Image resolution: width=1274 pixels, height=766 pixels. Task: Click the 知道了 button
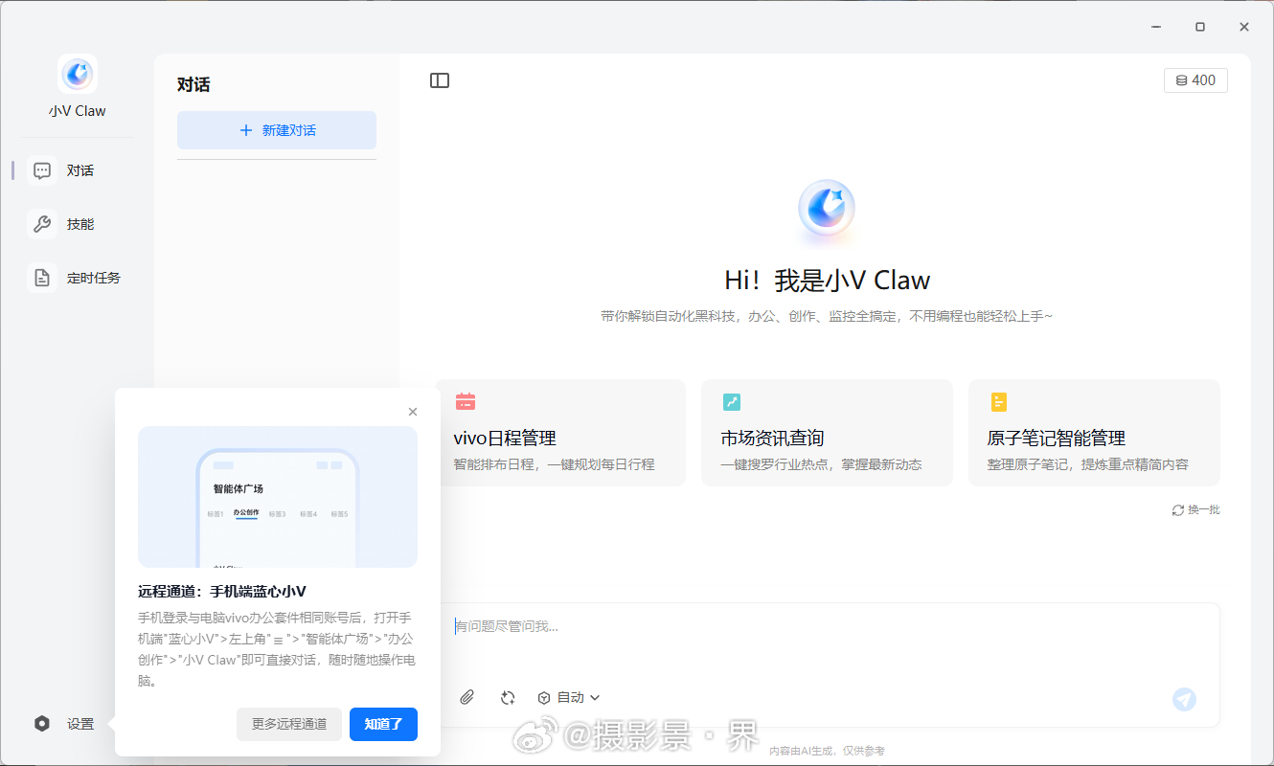coord(383,724)
